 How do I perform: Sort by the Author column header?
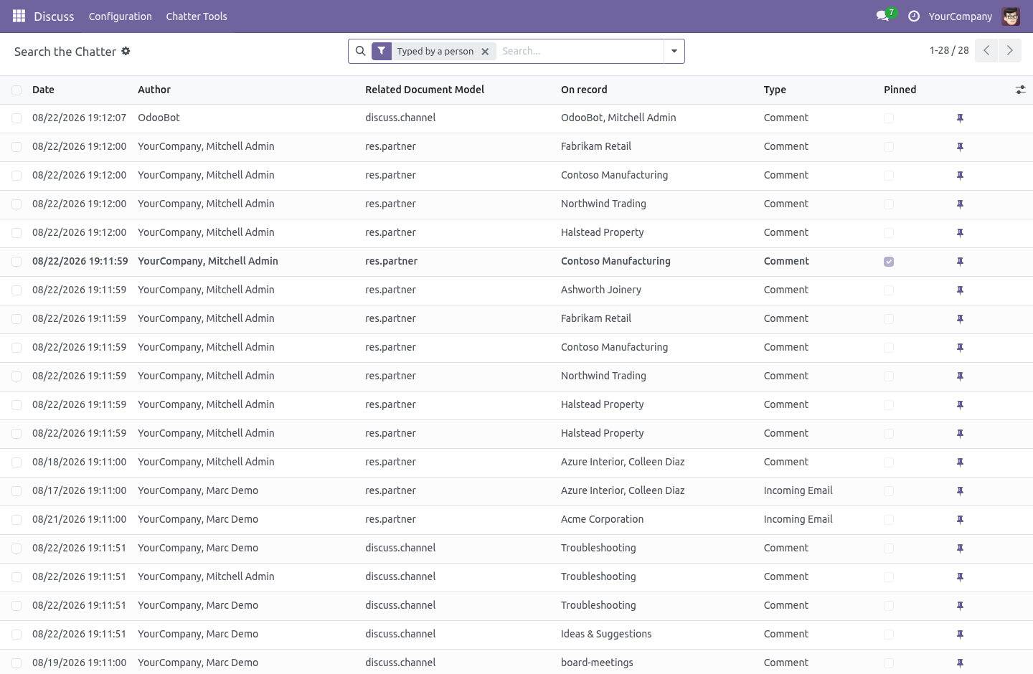click(x=154, y=90)
